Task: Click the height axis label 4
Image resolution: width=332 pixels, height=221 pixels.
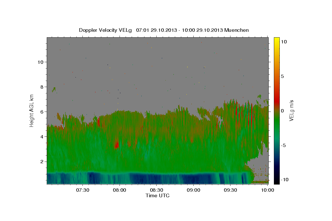Action: pos(42,136)
